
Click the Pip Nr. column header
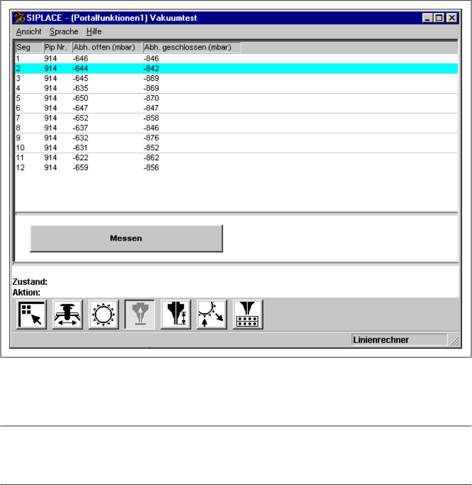pyautogui.click(x=58, y=47)
